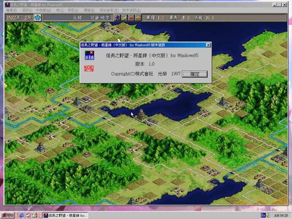Viewport: 292px width, 219px height.
Task: Click the 2月 month display
Action: pos(28,18)
